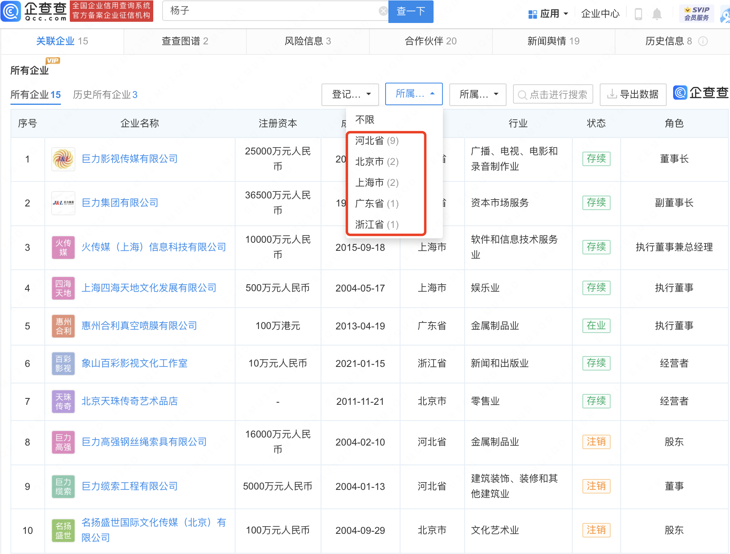Filter by 北京市 (2)
730x554 pixels.
[377, 162]
